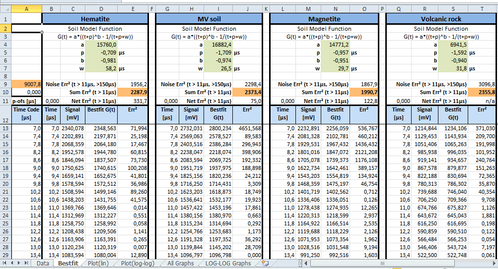Switch to All Graphs sheet tab
Image resolution: width=498 pixels, height=269 pixels.
click(x=180, y=263)
